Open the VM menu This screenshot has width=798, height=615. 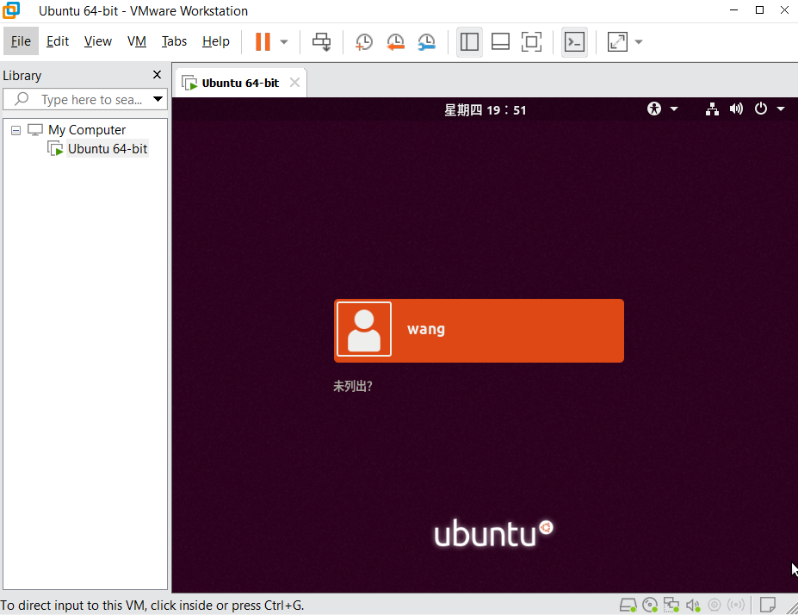(x=136, y=41)
